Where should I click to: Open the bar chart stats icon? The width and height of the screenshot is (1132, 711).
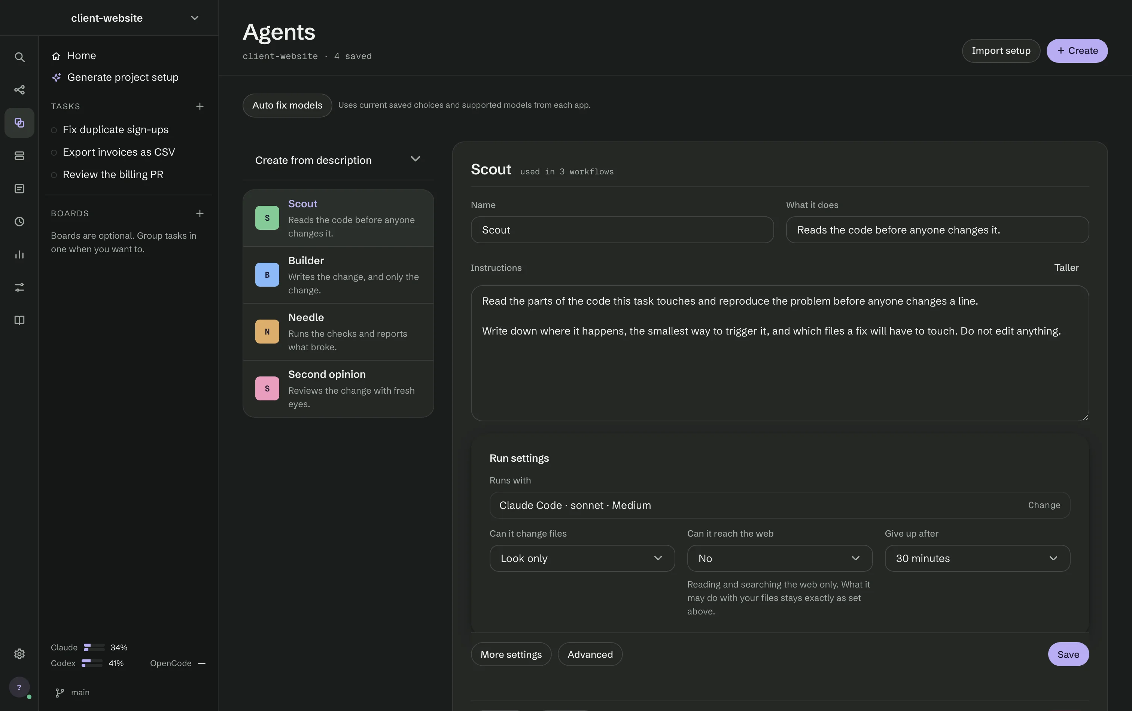pyautogui.click(x=19, y=254)
